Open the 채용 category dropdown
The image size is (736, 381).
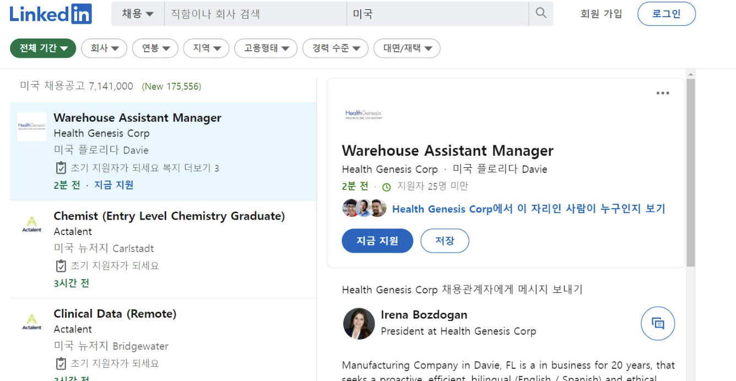click(138, 14)
